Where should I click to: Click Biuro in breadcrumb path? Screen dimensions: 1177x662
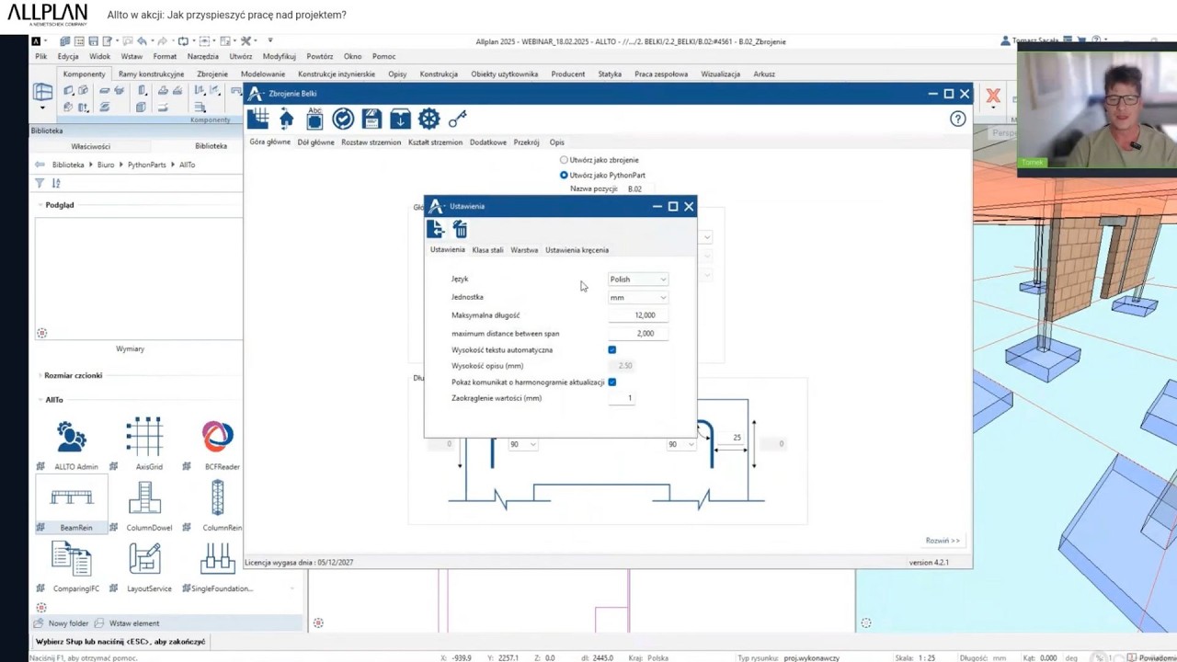tap(106, 165)
